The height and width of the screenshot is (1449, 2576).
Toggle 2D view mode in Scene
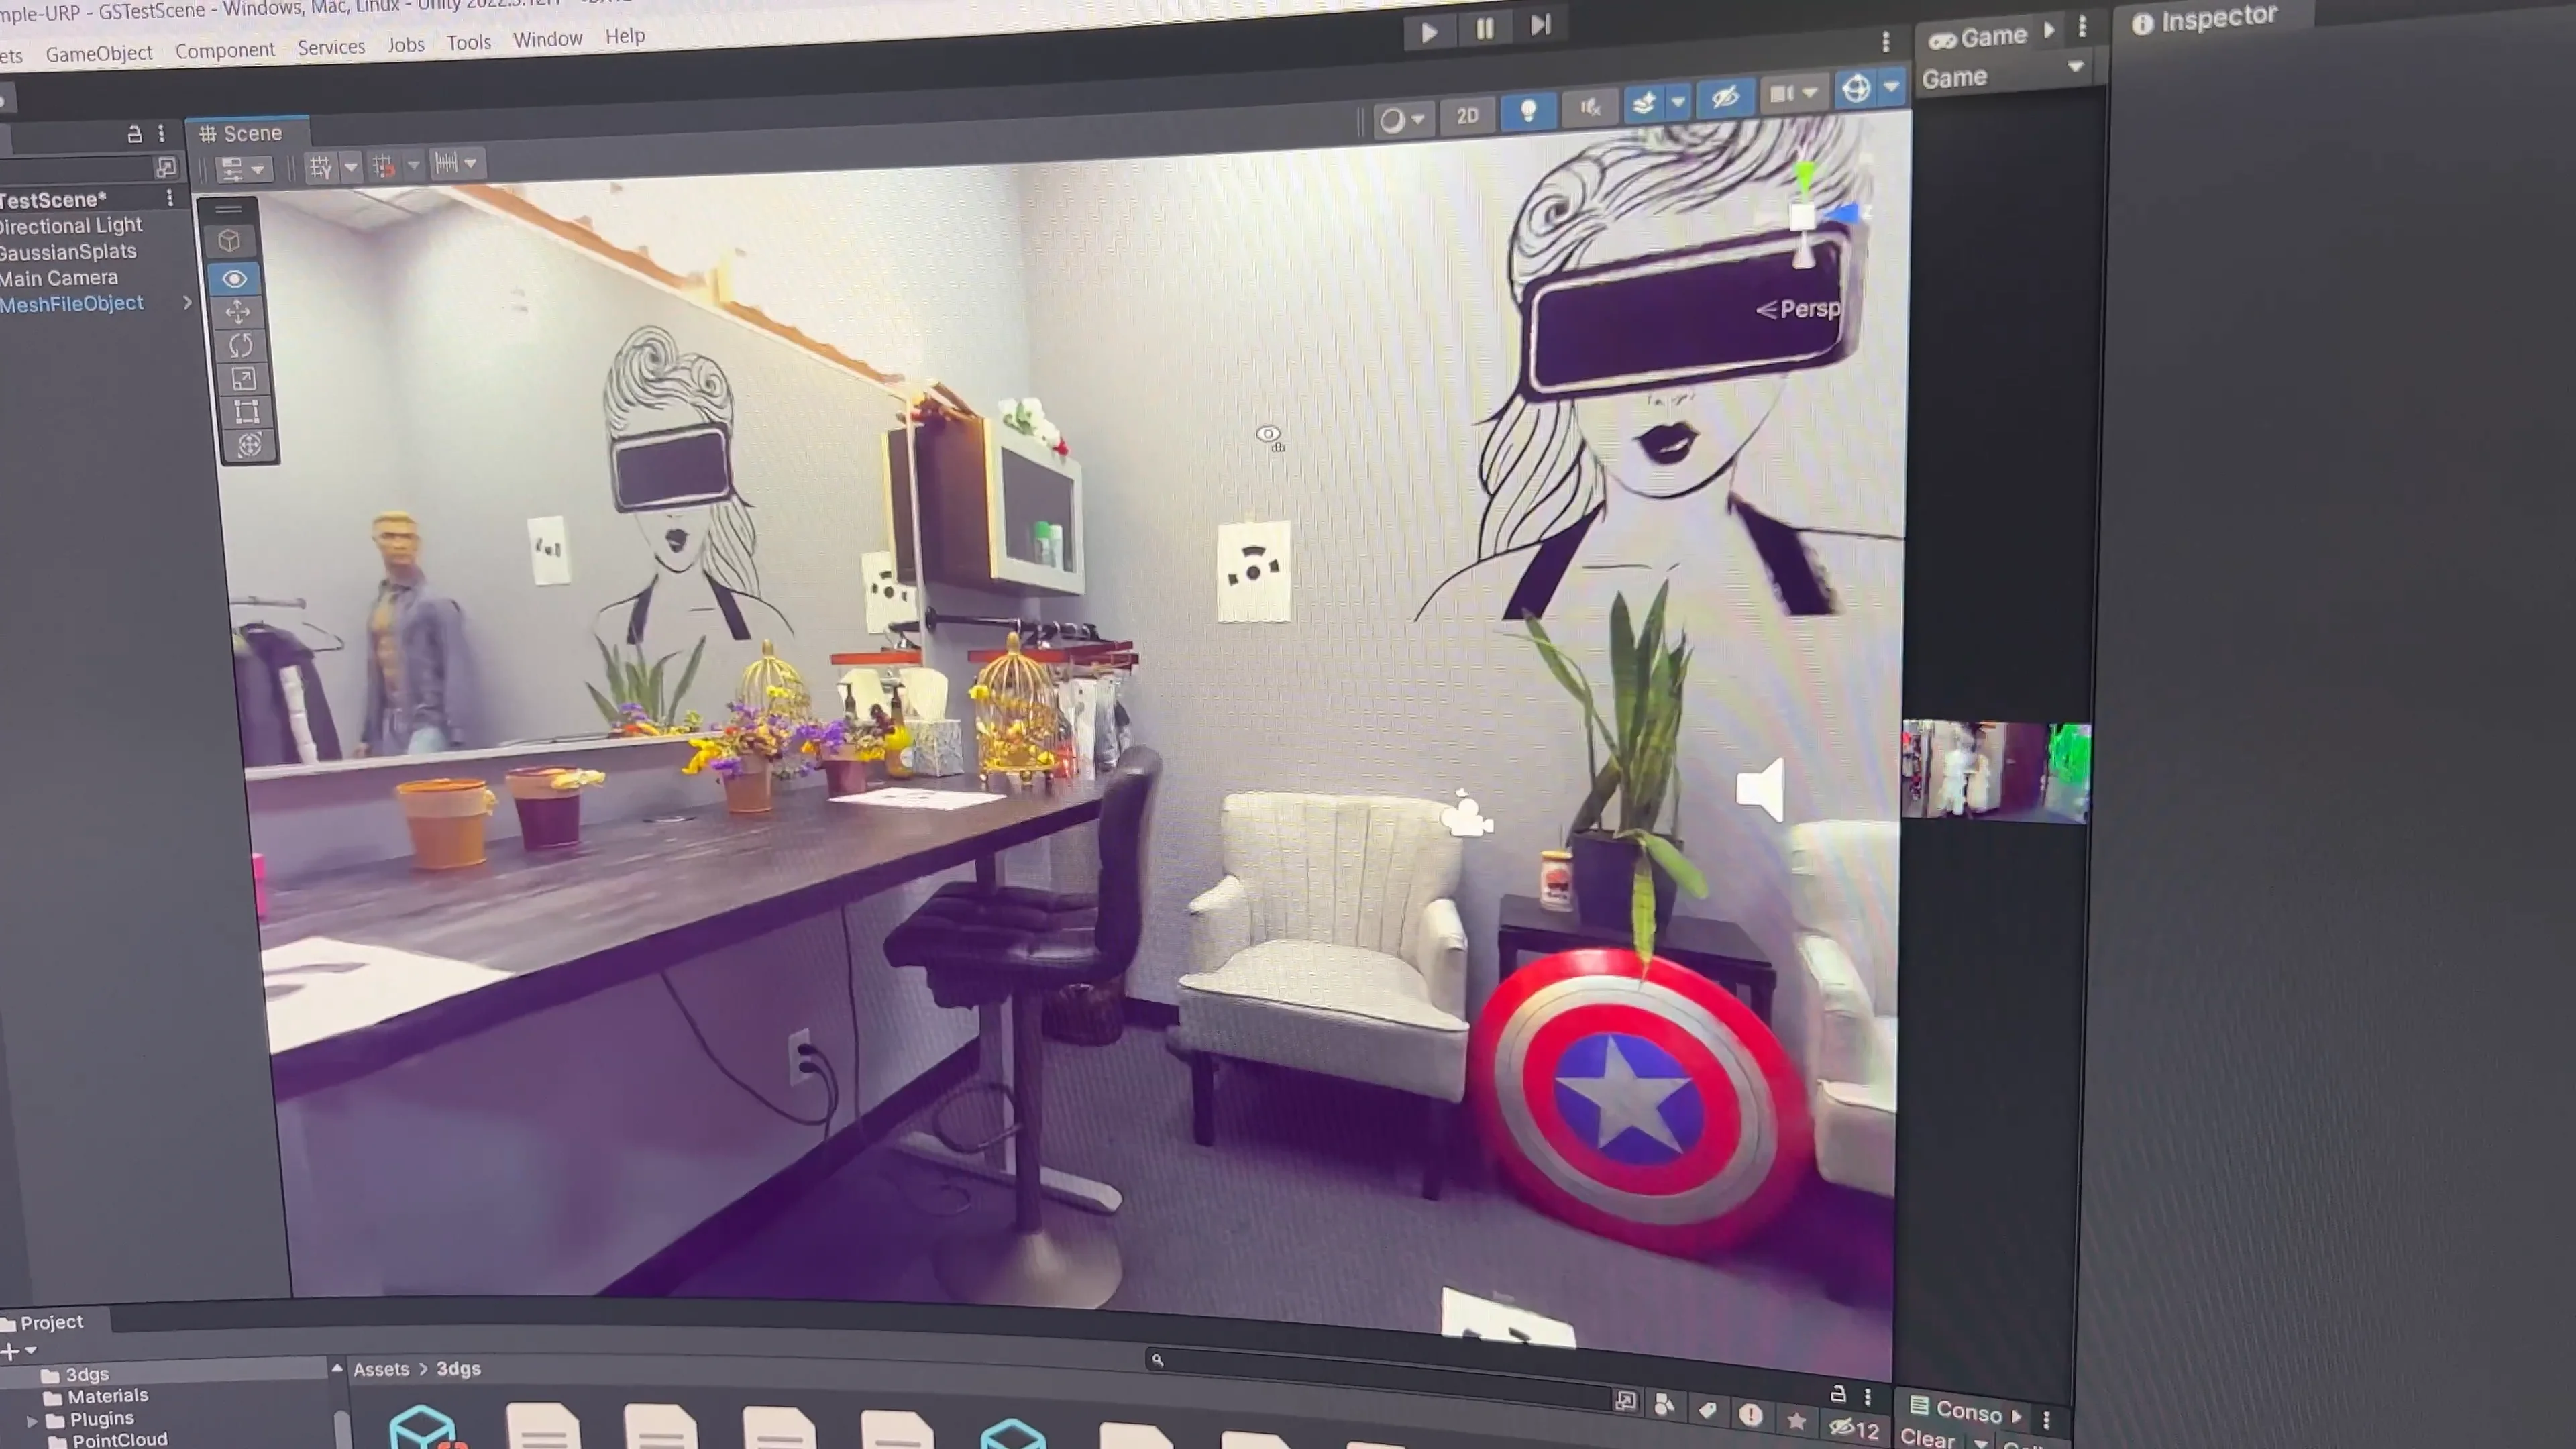(x=1467, y=116)
